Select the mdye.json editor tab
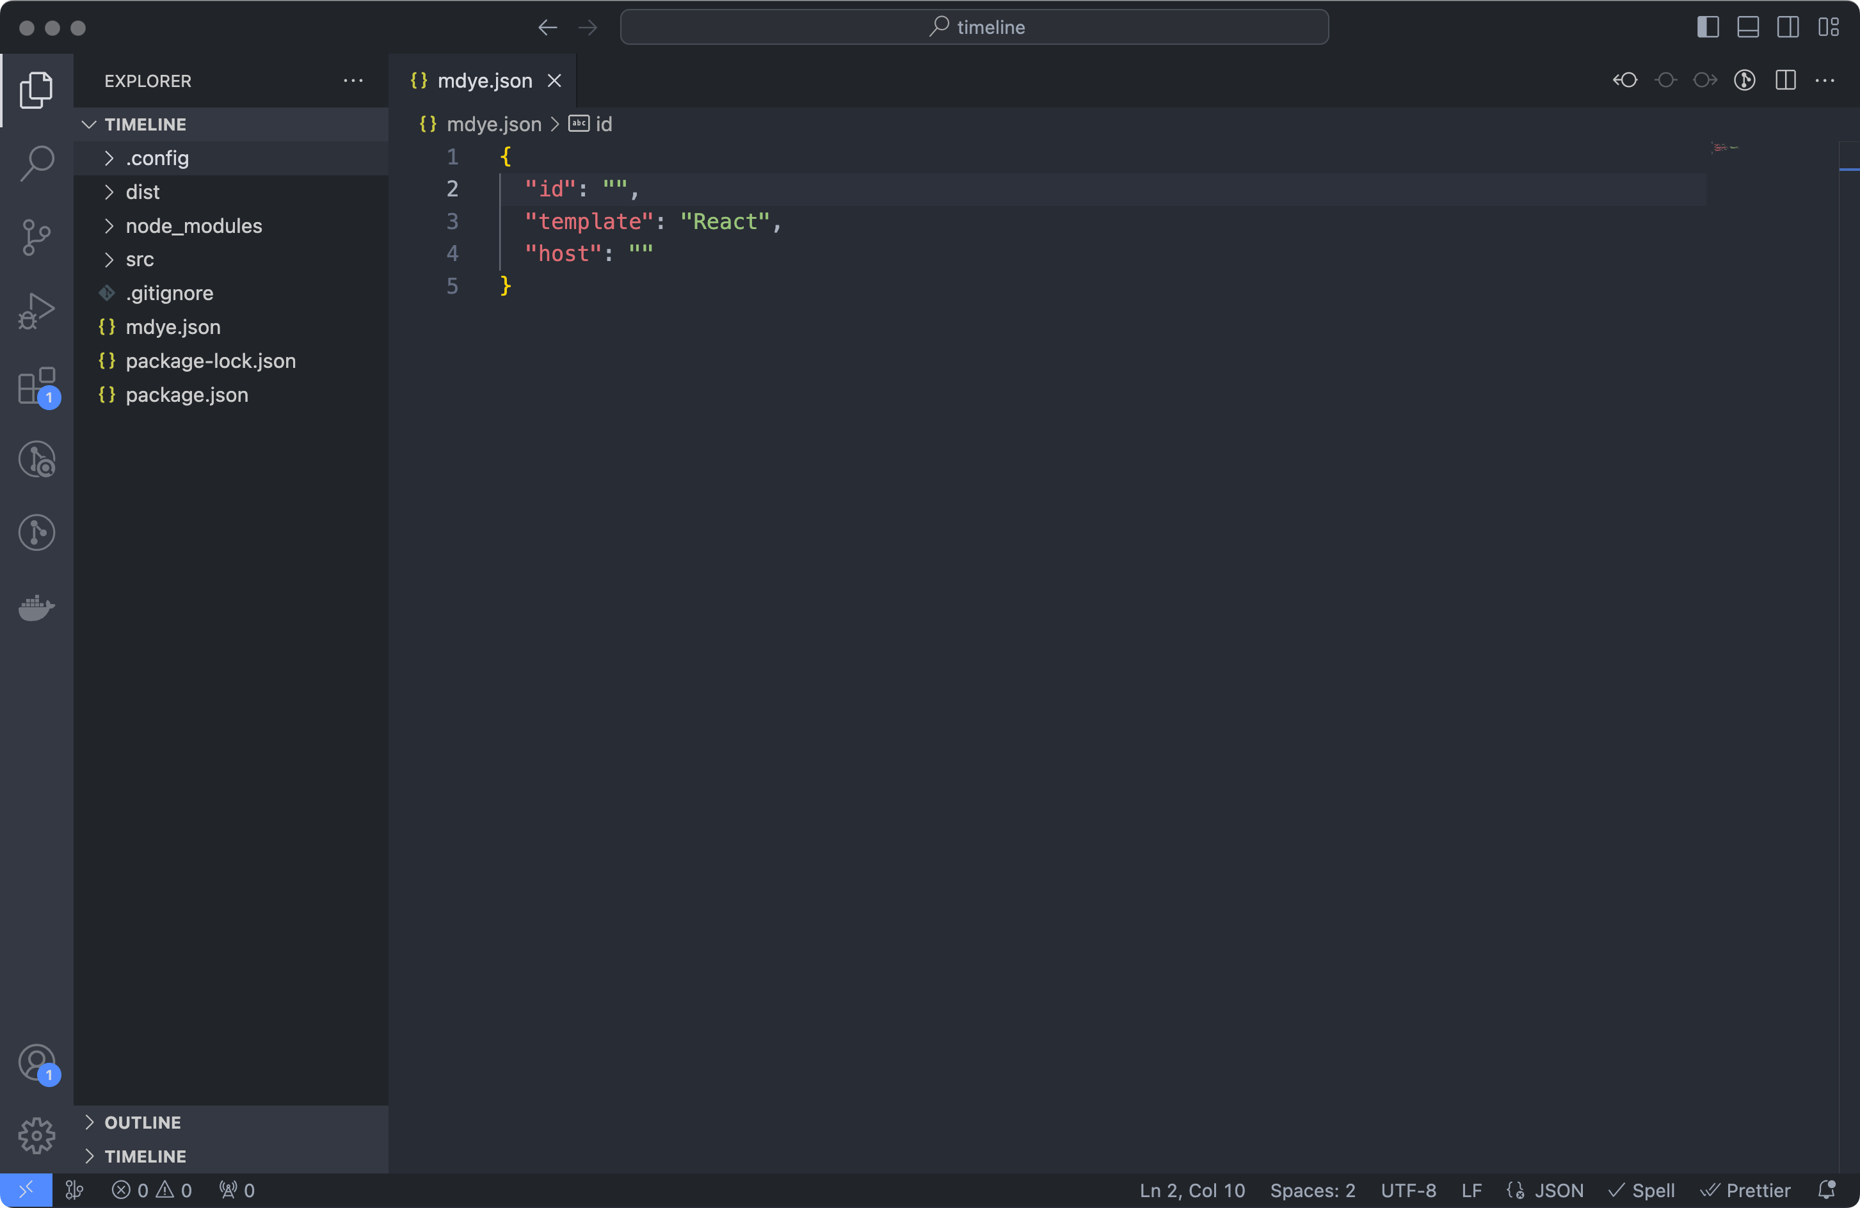Image resolution: width=1860 pixels, height=1208 pixels. pos(483,81)
